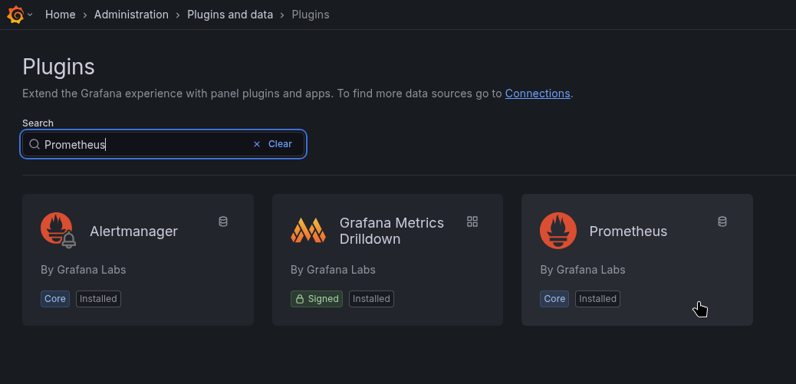Clear the Prometheus search text

pyautogui.click(x=273, y=144)
